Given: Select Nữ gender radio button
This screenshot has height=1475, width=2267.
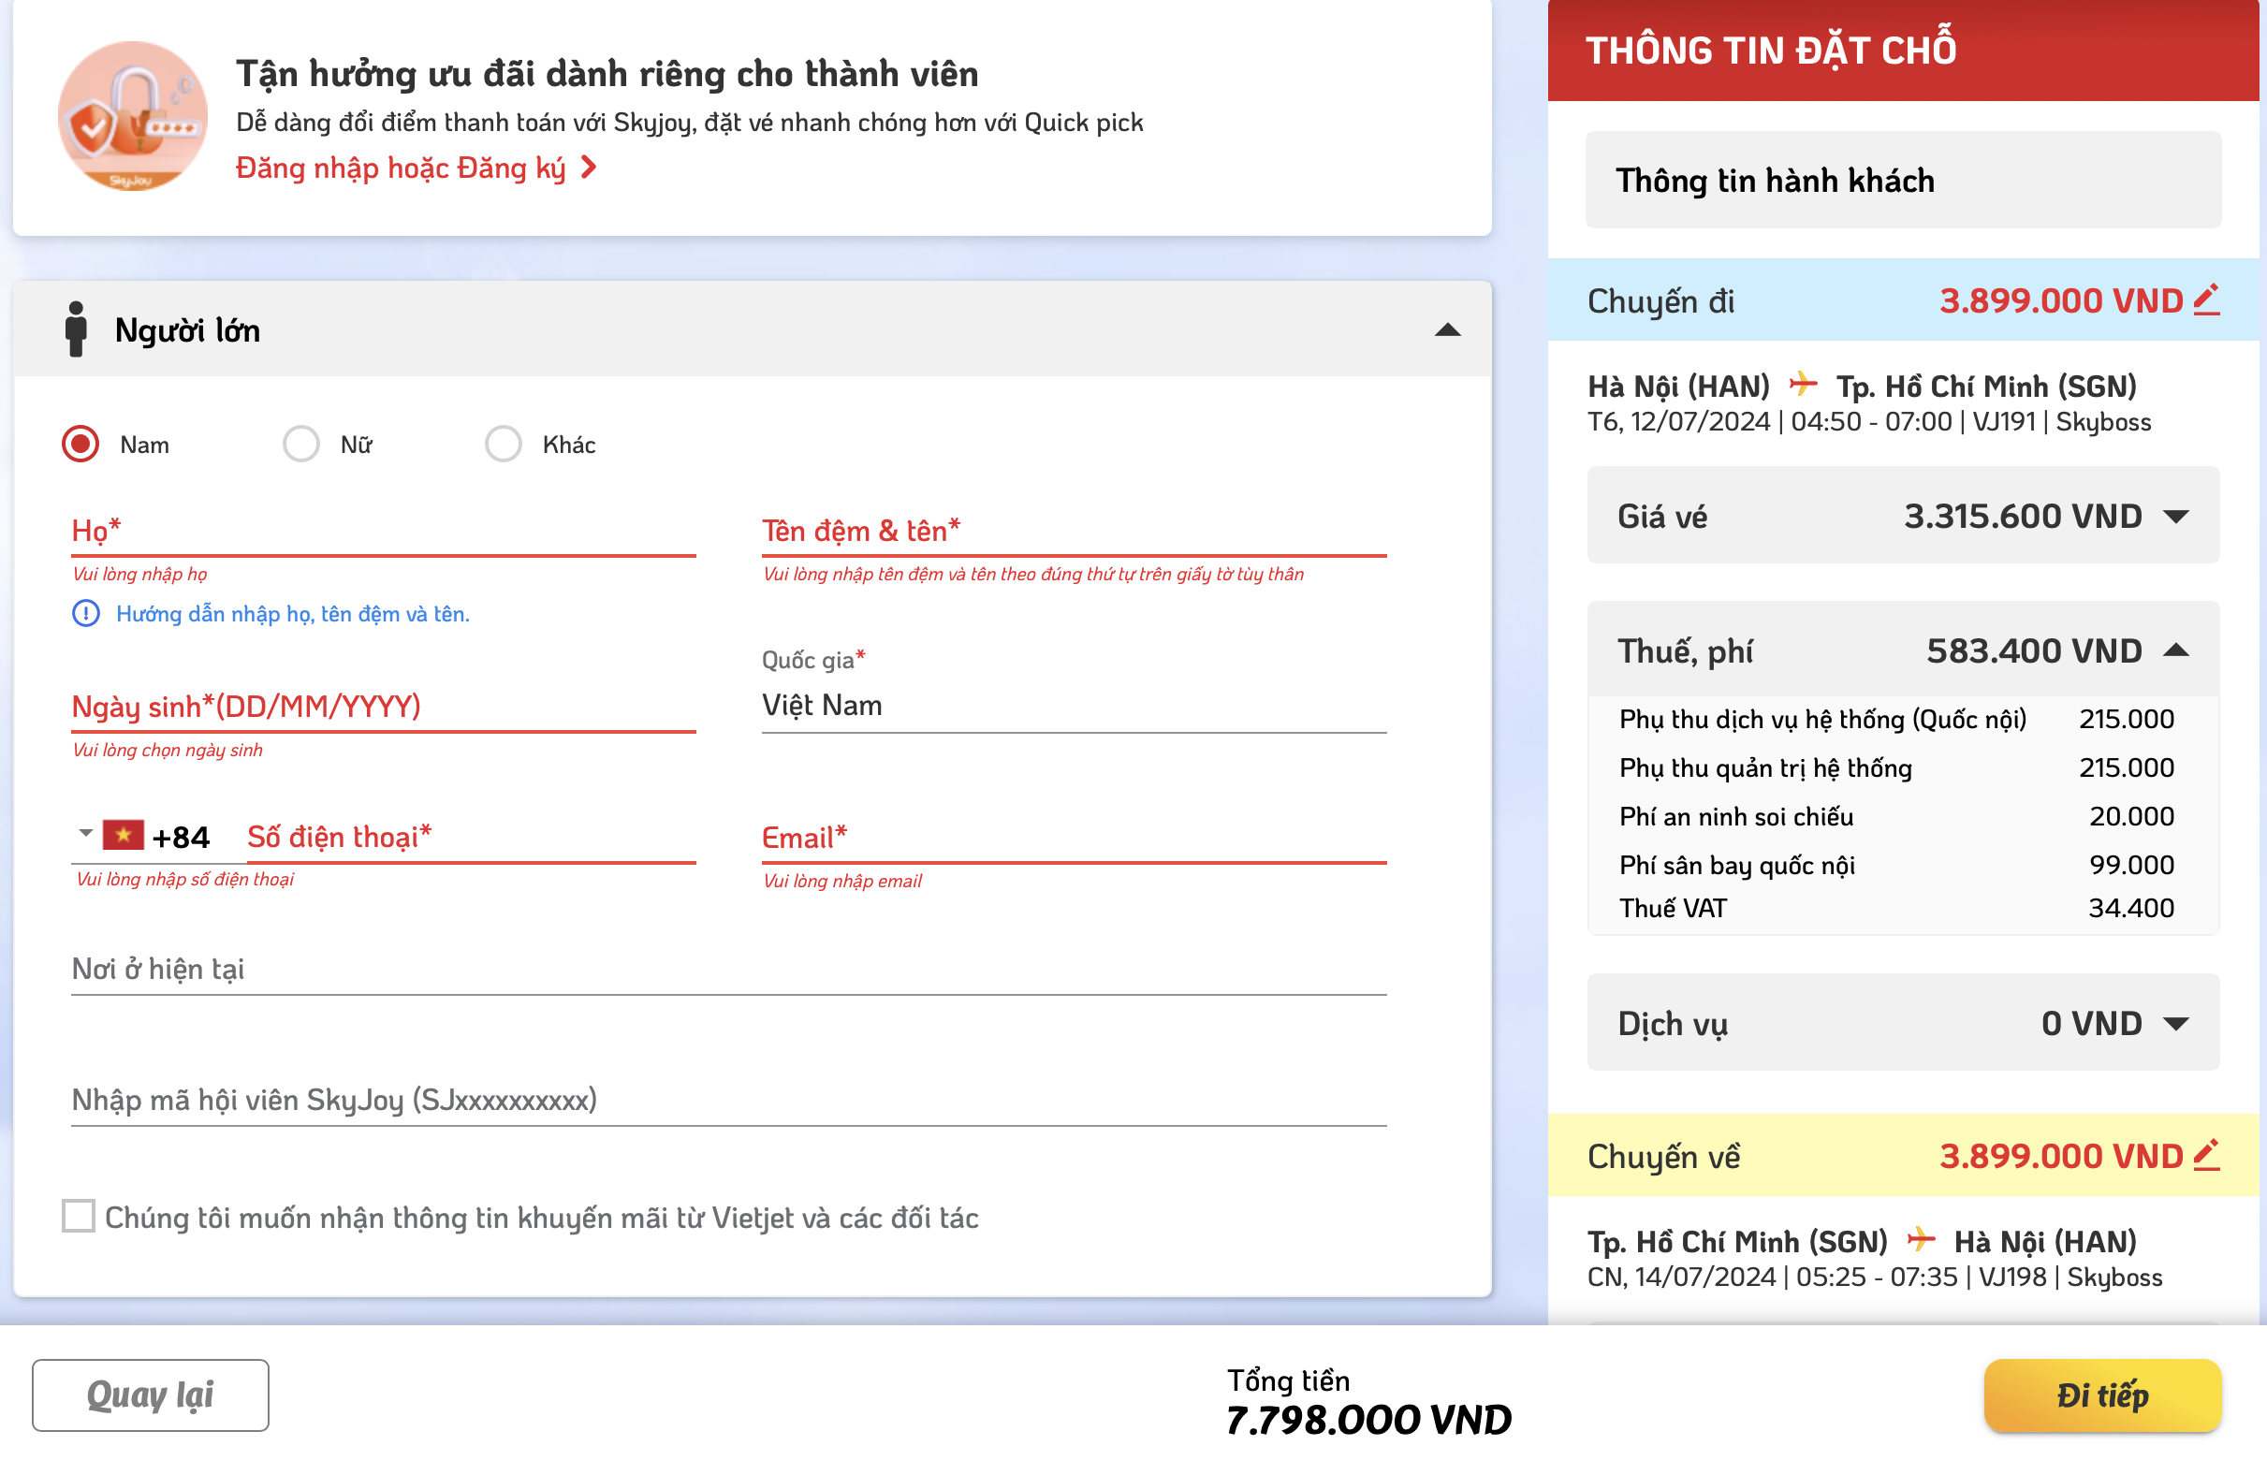Looking at the screenshot, I should point(301,444).
